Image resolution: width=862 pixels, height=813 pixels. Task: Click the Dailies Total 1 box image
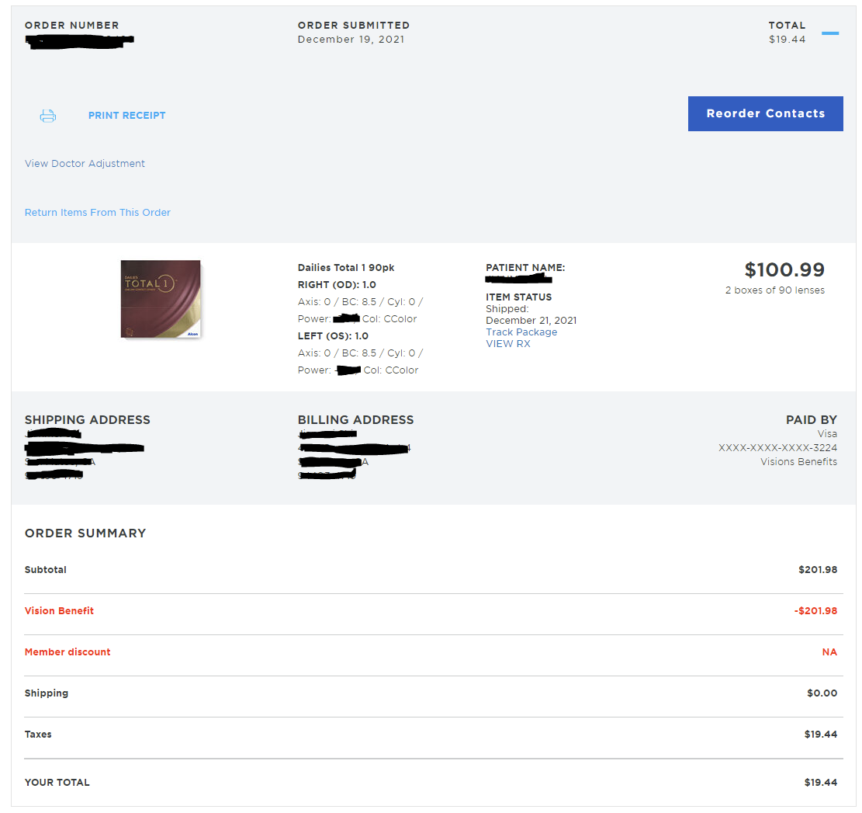point(161,299)
